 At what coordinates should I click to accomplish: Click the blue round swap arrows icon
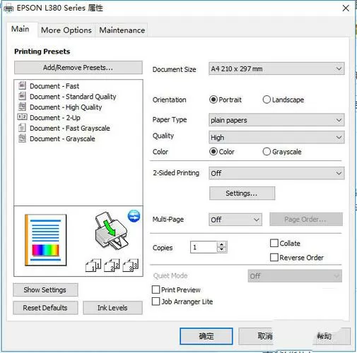(x=134, y=216)
